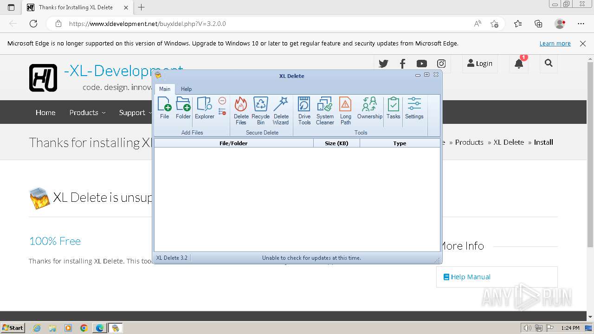Open Chrome from the taskbar
Viewport: 594px width, 334px height.
(x=84, y=328)
